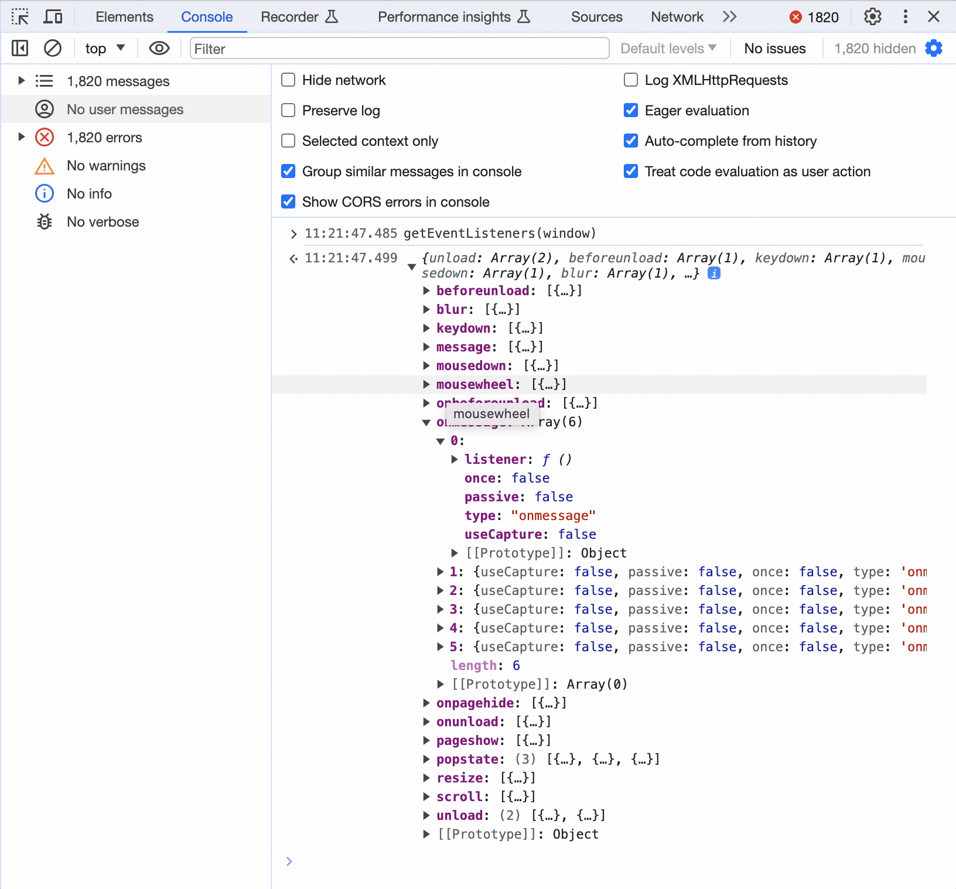This screenshot has width=956, height=889.
Task: Toggle the device toolbar icon
Action: pyautogui.click(x=53, y=17)
